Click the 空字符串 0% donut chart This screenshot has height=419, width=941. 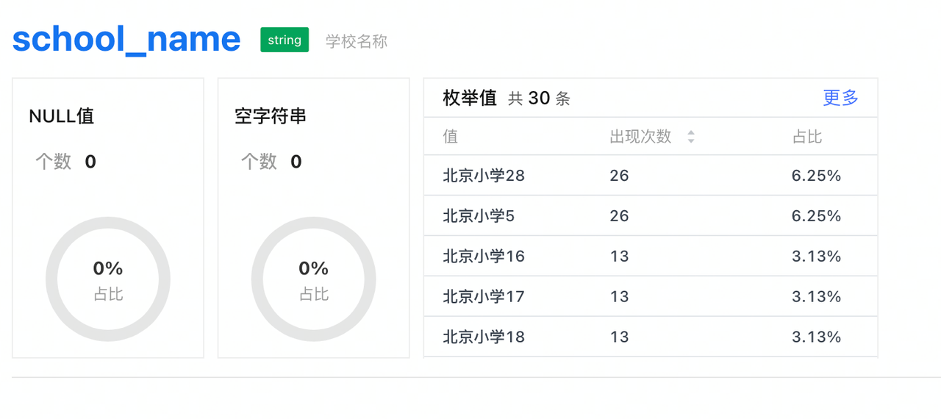click(314, 279)
